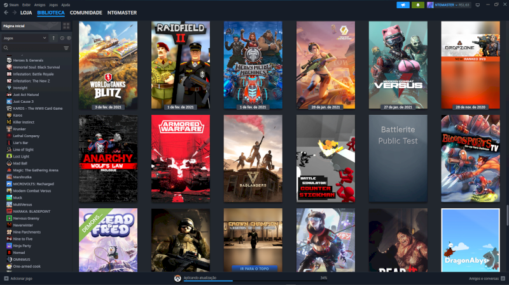Open the notifications bell
509x285 pixels.
click(x=418, y=5)
